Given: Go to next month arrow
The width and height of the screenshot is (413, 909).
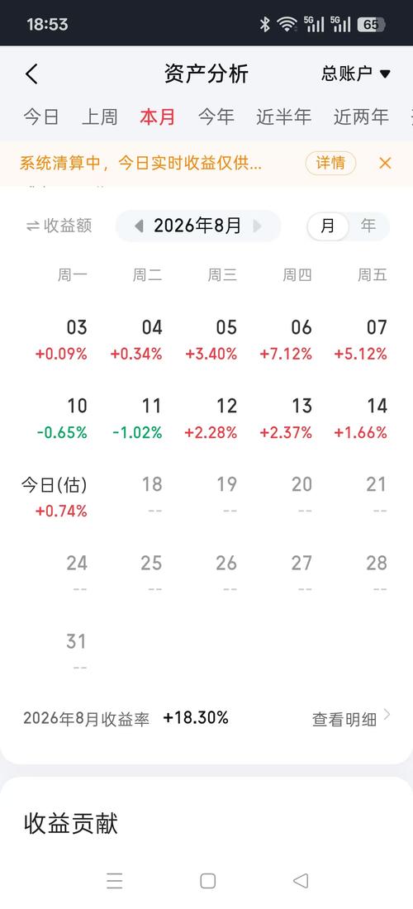Looking at the screenshot, I should tap(257, 226).
